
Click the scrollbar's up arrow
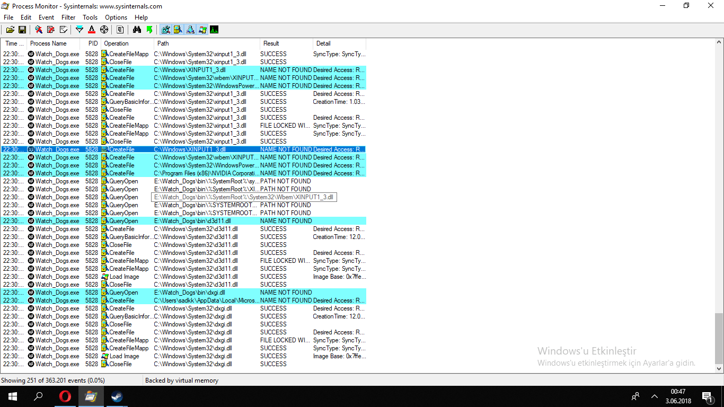point(719,43)
